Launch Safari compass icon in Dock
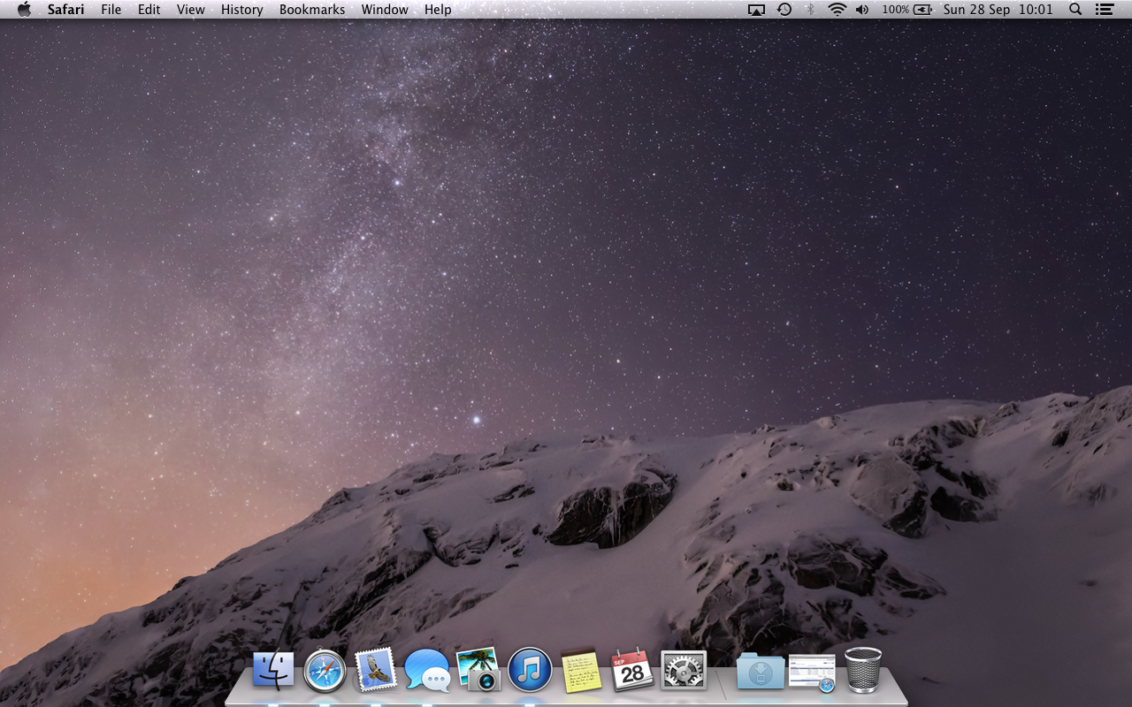 click(325, 671)
